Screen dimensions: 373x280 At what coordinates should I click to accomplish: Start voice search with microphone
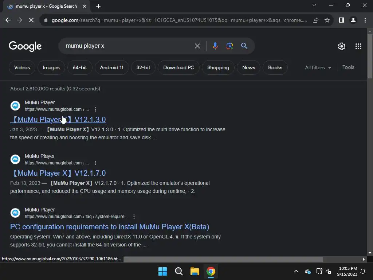coord(215,46)
